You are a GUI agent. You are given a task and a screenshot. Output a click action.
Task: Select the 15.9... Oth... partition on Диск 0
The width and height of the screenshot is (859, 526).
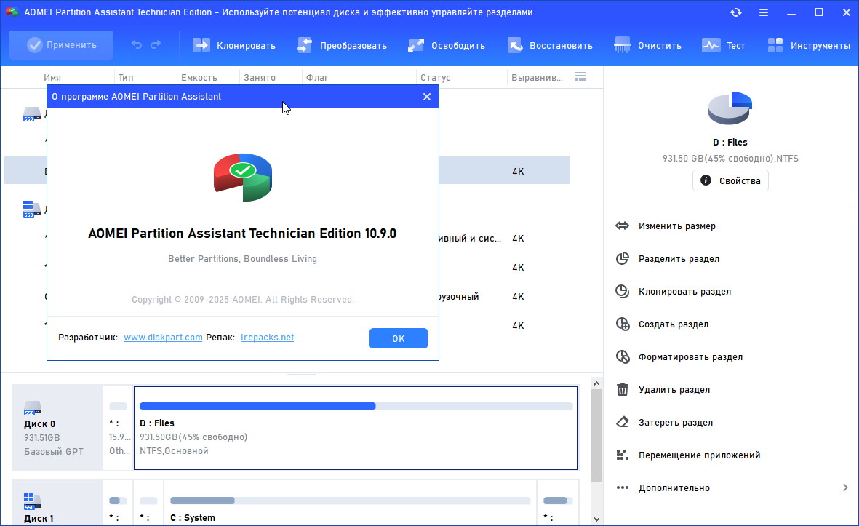point(119,428)
